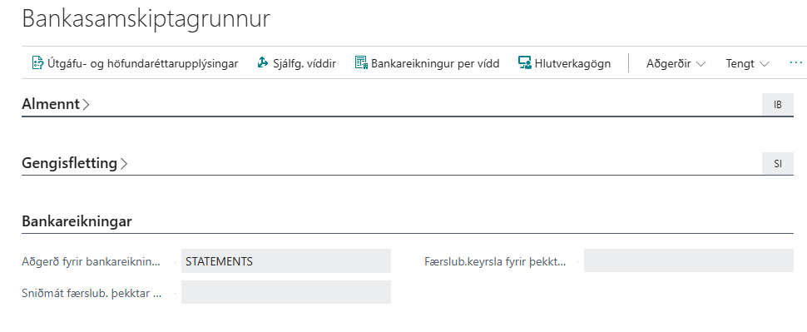Open the Tengt dropdown menu

click(747, 64)
